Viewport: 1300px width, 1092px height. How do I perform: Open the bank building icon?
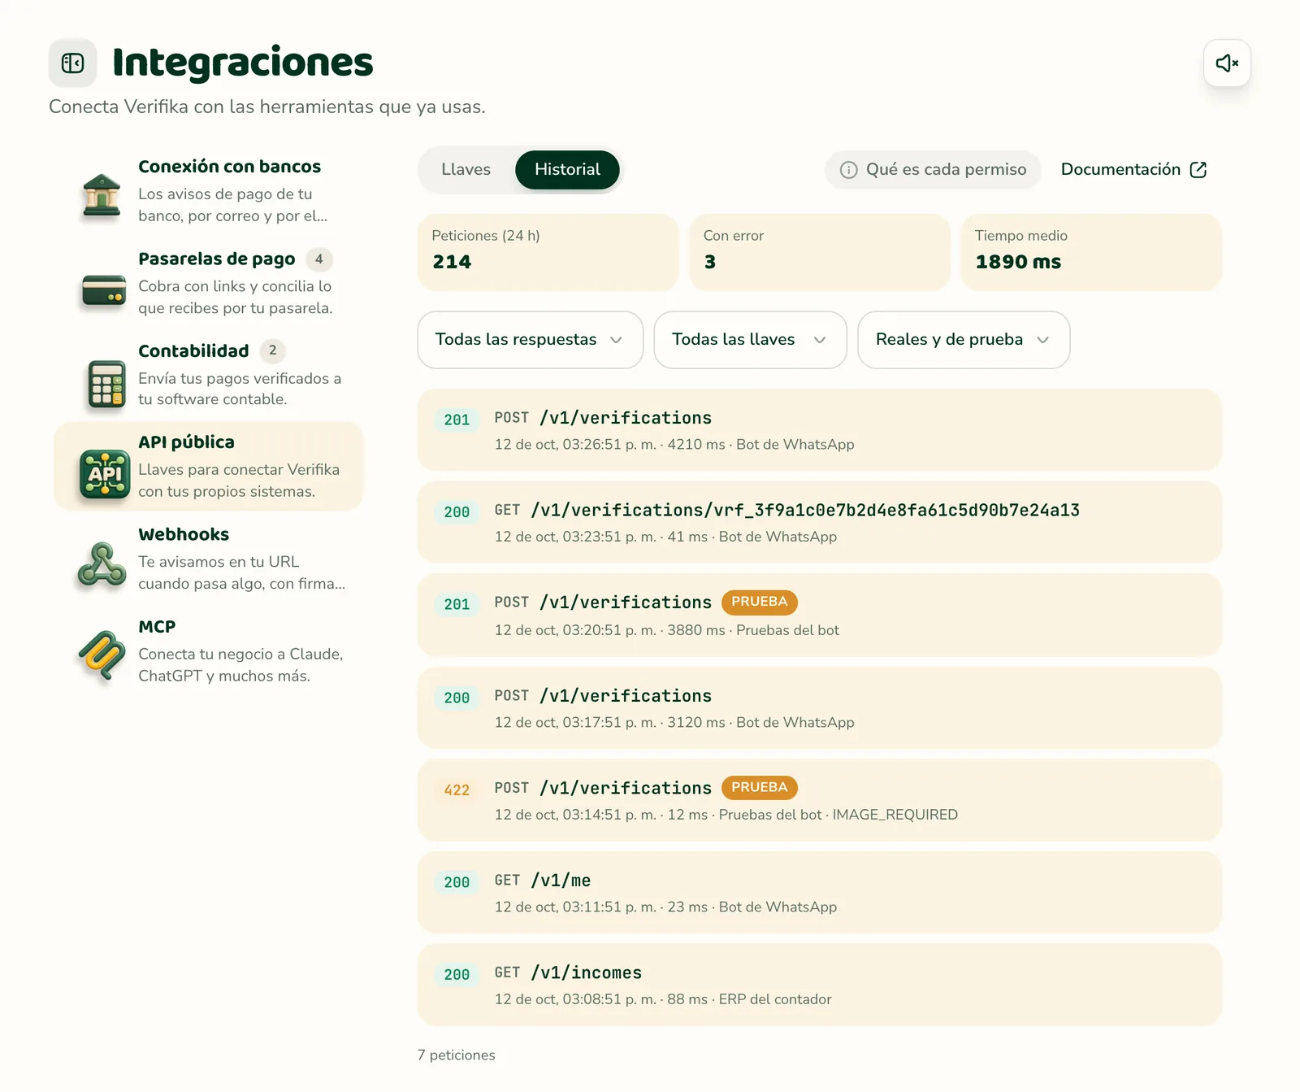pos(102,195)
